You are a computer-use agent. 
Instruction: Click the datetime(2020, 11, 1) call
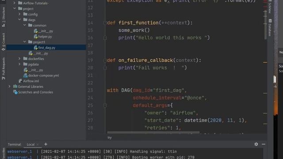click(x=214, y=120)
